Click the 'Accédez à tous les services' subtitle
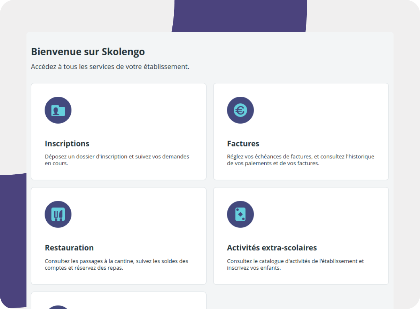420x309 pixels. point(110,66)
